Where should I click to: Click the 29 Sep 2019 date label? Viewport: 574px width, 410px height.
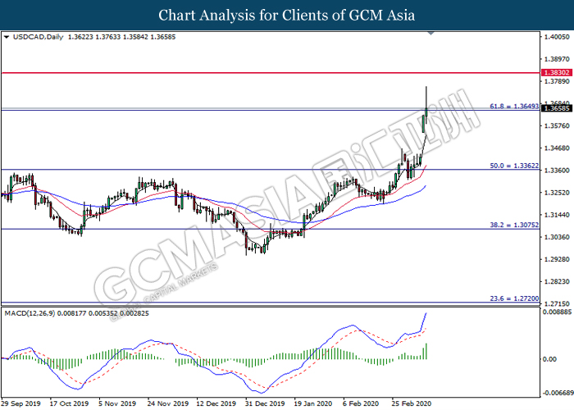point(20,403)
